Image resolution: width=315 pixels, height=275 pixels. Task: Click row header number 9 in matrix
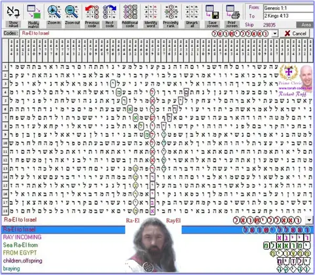tap(5, 134)
